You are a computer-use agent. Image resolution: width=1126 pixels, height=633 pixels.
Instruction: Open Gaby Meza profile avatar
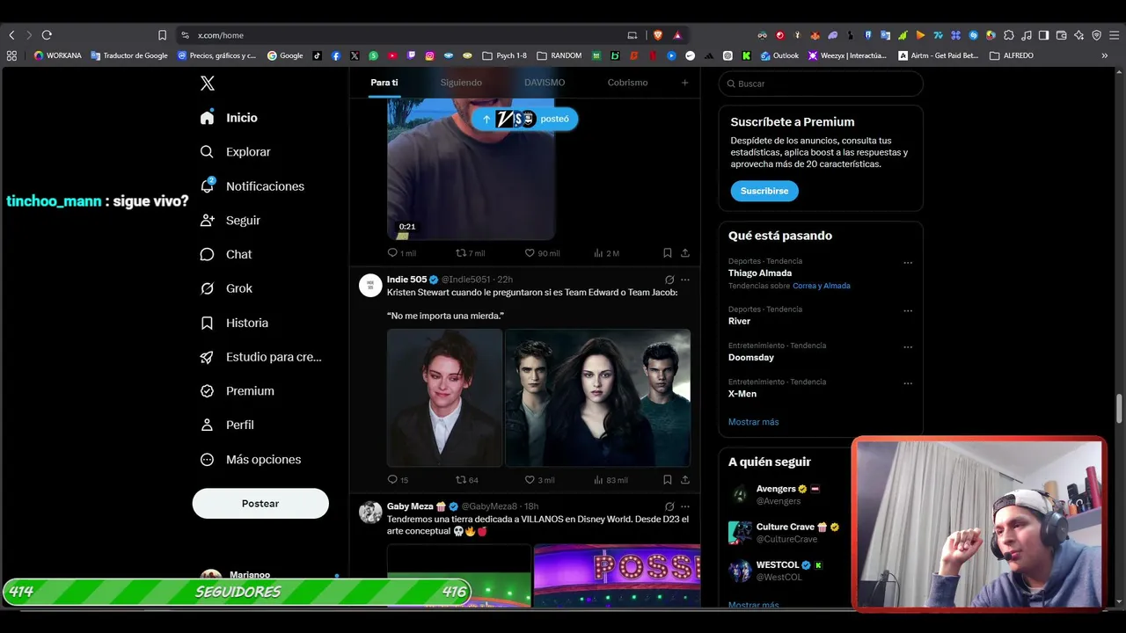[370, 513]
